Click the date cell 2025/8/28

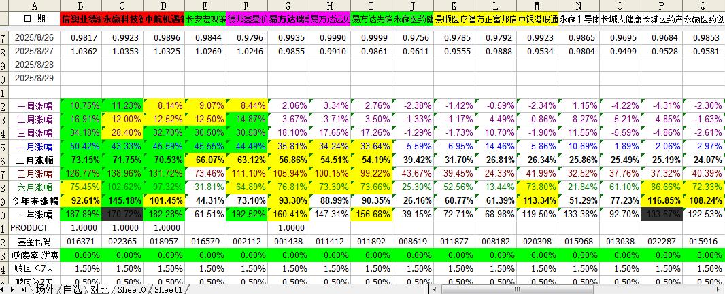tap(34, 65)
